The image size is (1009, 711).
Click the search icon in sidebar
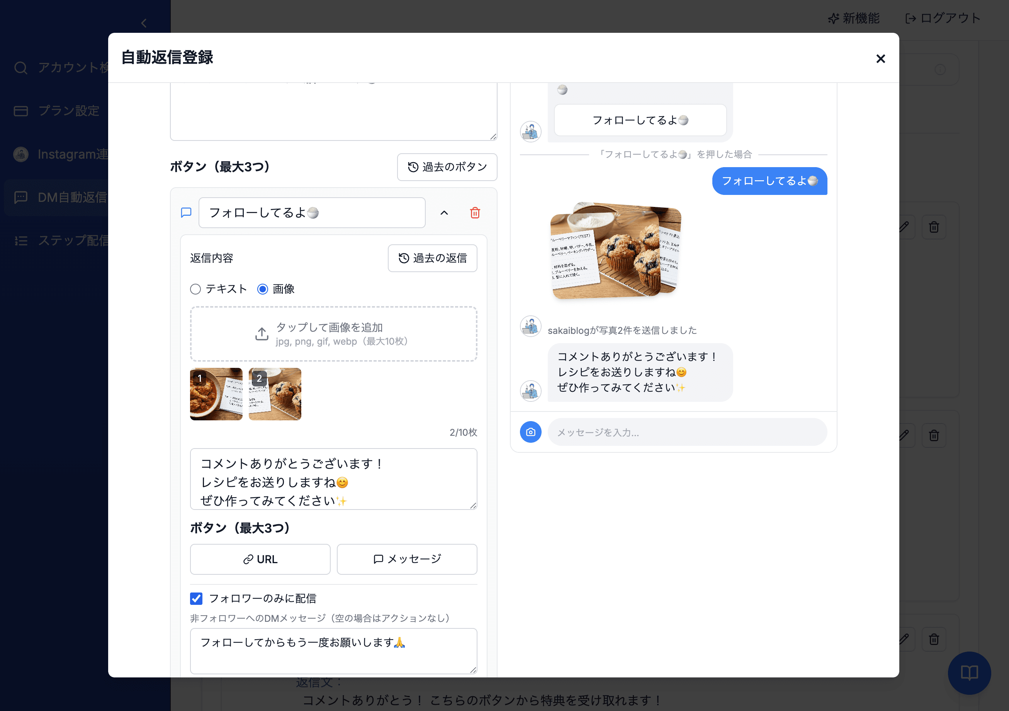tap(20, 68)
